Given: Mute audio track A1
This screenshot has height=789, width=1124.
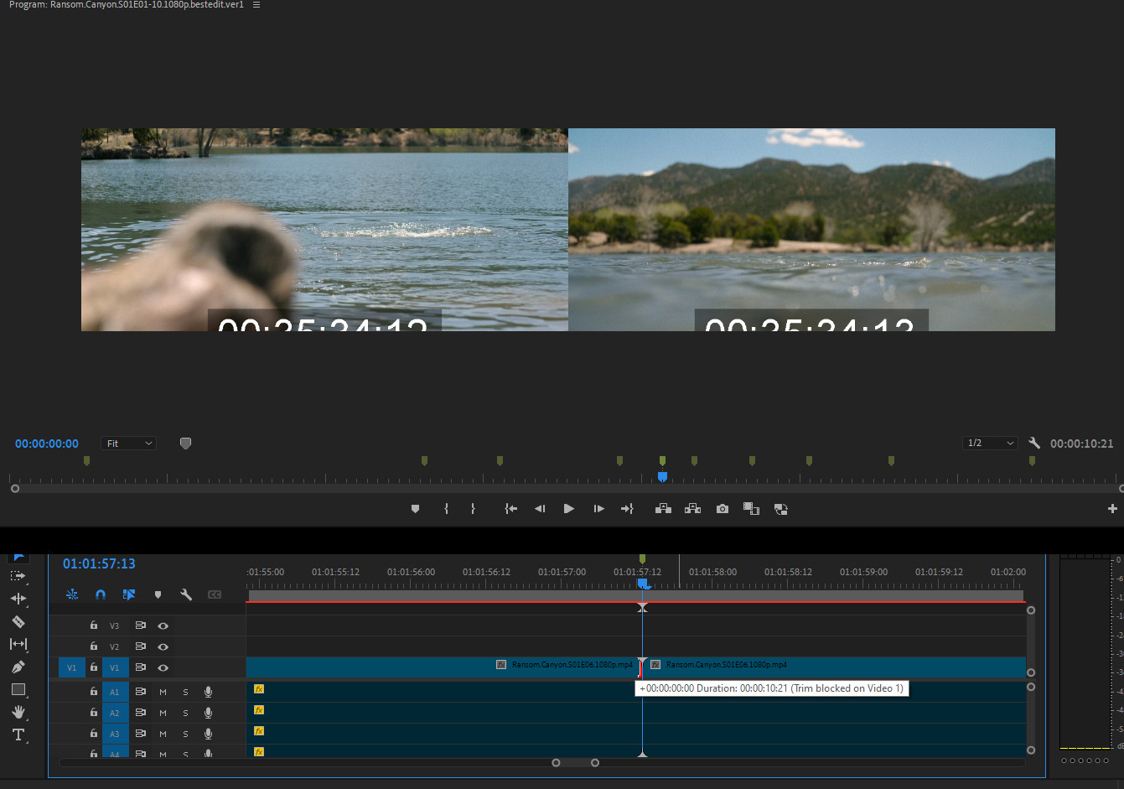Looking at the screenshot, I should 163,692.
